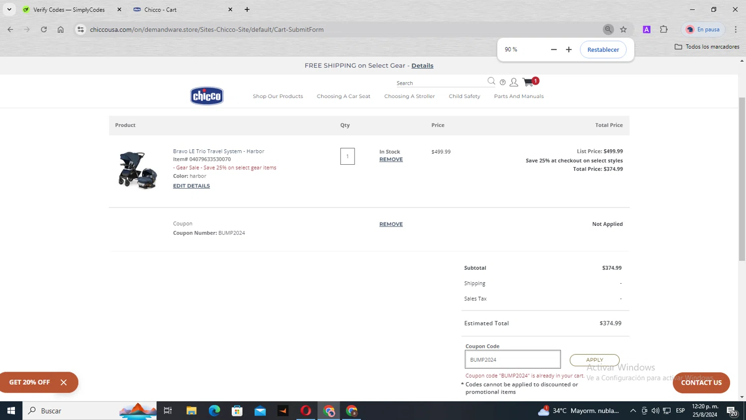746x420 pixels.
Task: Click the purple A extension icon
Action: pyautogui.click(x=647, y=29)
